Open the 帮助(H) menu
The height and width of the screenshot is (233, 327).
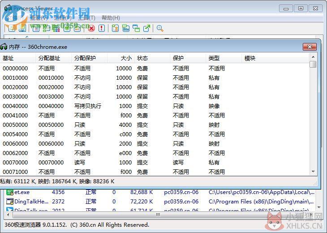click(111, 18)
